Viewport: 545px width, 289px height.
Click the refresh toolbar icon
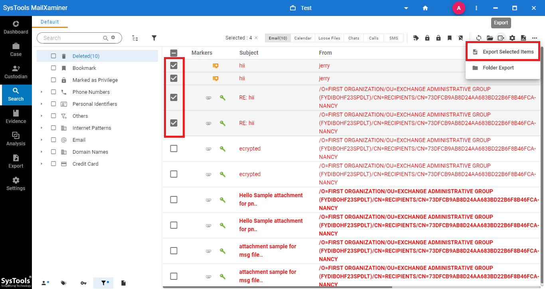tap(479, 38)
